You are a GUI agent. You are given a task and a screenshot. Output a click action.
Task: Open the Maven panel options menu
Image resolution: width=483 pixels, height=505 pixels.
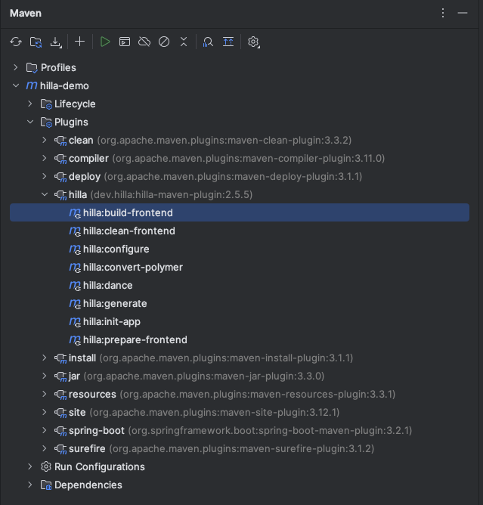tap(443, 13)
